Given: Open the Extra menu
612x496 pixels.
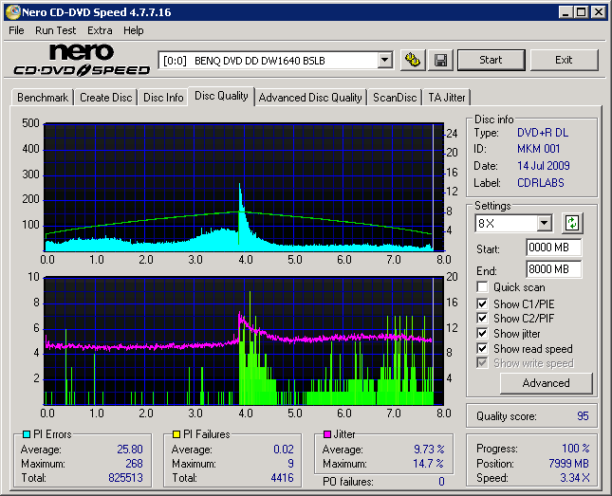Looking at the screenshot, I should (x=100, y=30).
